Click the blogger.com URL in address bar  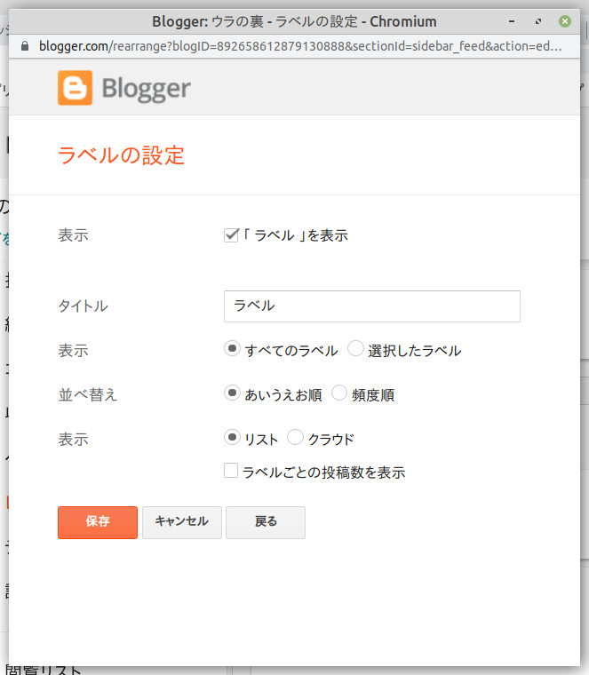(x=300, y=46)
